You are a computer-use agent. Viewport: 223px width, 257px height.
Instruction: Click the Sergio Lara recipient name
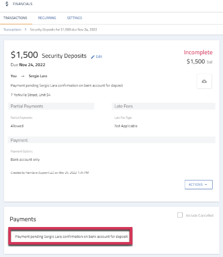38,76
